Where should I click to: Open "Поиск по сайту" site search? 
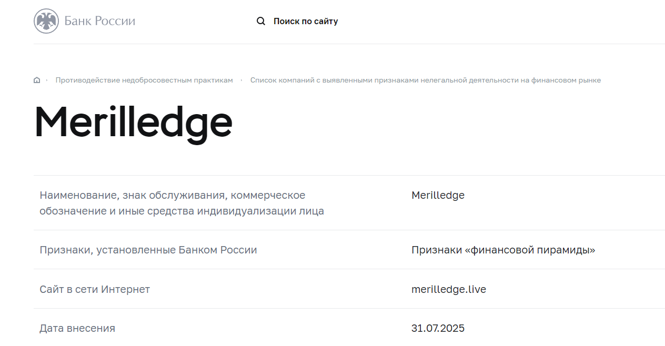[306, 22]
